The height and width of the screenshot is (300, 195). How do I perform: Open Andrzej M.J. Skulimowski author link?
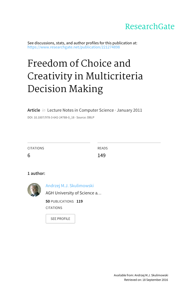[70, 186]
